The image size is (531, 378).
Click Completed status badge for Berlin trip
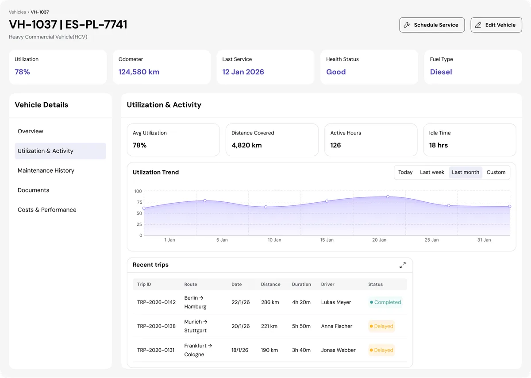coord(385,302)
